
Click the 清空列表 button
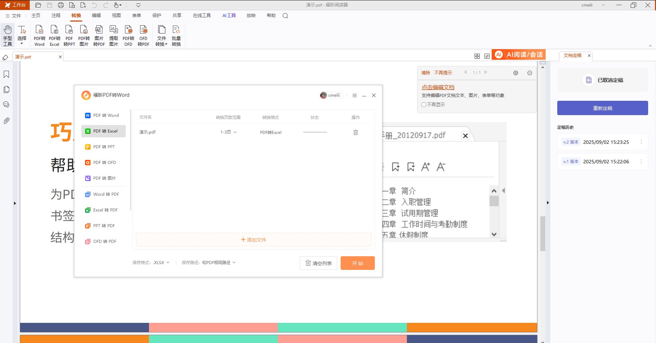[x=318, y=263]
